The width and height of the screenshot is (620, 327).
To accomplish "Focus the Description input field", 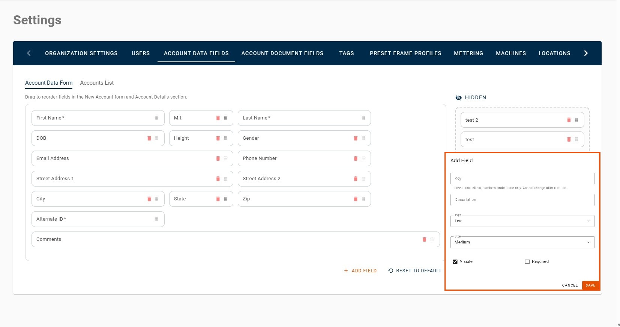I will pyautogui.click(x=522, y=200).
